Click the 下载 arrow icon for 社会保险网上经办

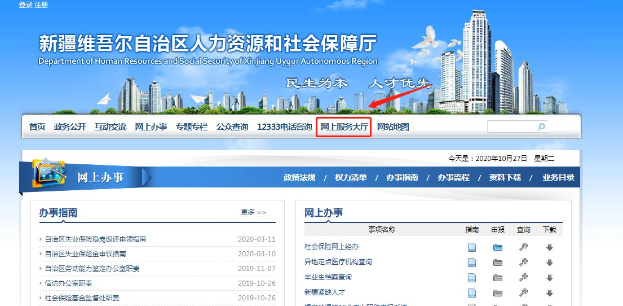549,247
